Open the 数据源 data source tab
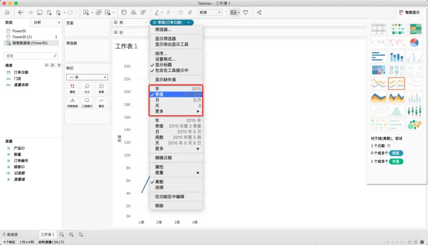This screenshot has height=245, width=428. (x=11, y=234)
